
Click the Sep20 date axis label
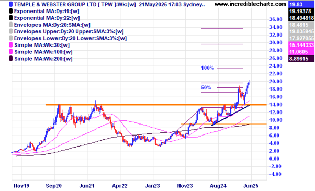[54, 186]
